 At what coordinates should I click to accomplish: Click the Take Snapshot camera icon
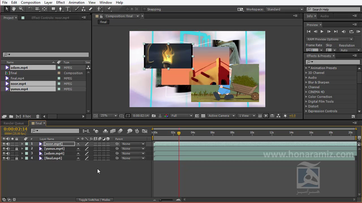(154, 116)
